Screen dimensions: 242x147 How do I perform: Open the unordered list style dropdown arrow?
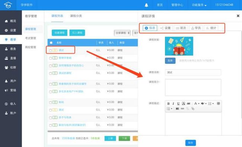172,109
